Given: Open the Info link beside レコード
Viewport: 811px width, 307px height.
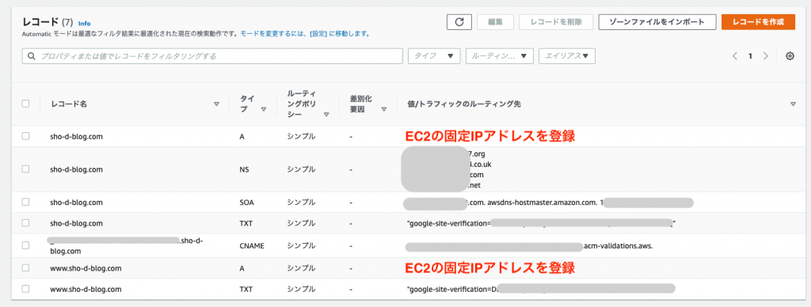Looking at the screenshot, I should [x=84, y=23].
